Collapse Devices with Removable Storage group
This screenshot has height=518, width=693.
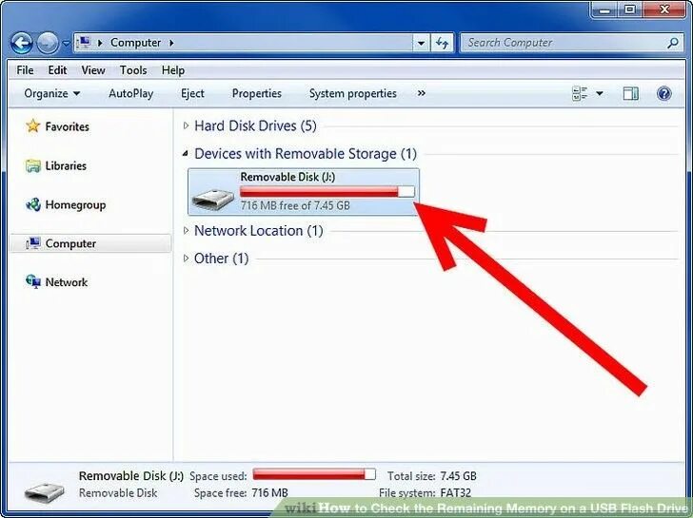point(186,154)
